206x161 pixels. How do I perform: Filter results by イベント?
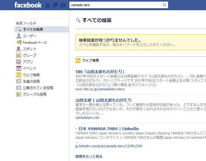30,68
